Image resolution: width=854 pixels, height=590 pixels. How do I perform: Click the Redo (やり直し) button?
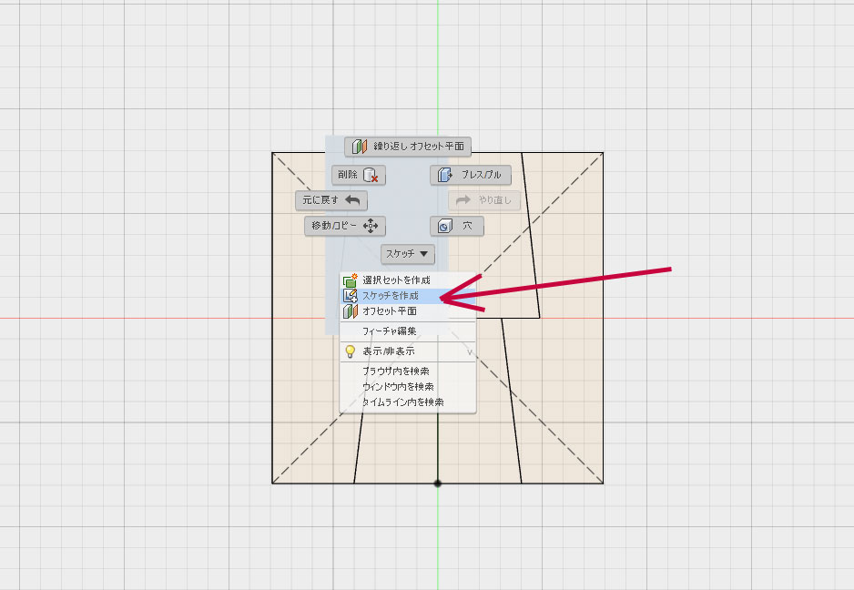[x=484, y=200]
